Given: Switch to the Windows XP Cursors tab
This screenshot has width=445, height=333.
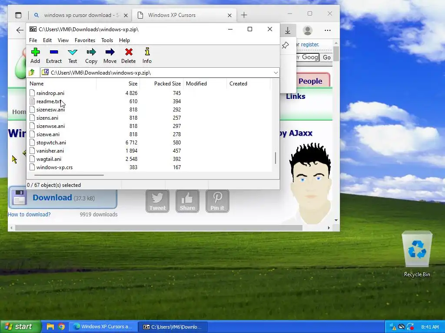Looking at the screenshot, I should coord(184,15).
